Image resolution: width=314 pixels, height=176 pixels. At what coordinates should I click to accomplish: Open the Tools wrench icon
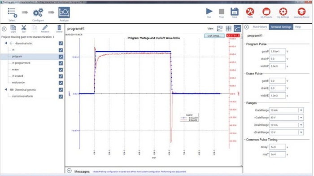click(250, 12)
